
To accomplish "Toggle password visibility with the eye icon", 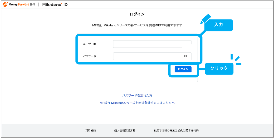I will [x=186, y=56].
